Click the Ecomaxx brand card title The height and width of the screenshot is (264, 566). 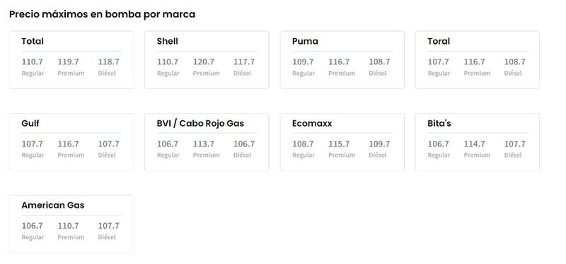point(312,123)
